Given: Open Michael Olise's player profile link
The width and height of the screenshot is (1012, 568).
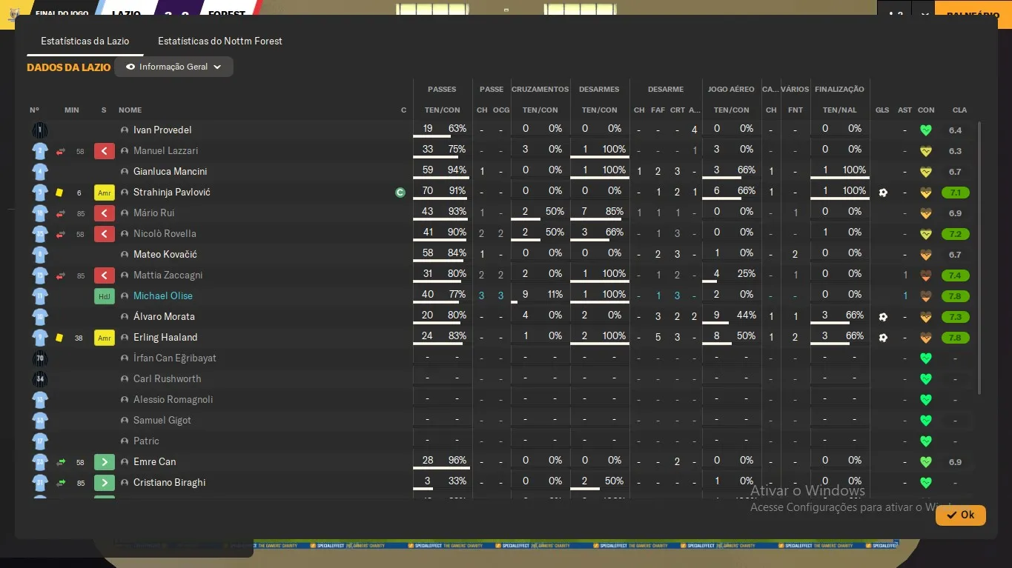Looking at the screenshot, I should 163,295.
